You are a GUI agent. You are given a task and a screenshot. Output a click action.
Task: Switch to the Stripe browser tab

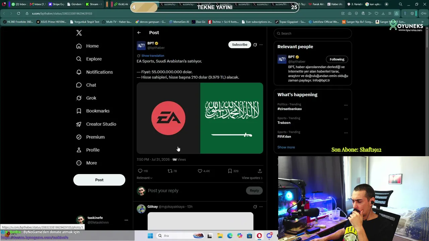(56, 4)
